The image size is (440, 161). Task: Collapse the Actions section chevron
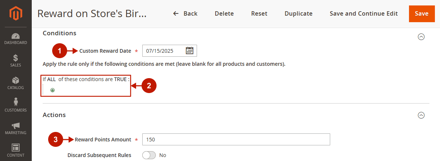pos(421,115)
